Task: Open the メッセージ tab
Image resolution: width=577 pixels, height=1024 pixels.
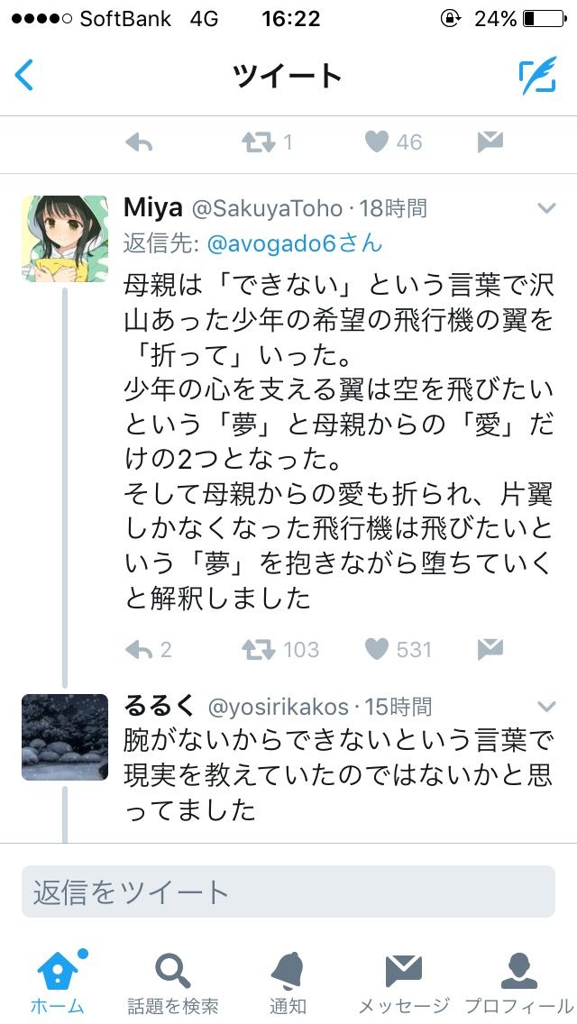Action: (404, 982)
